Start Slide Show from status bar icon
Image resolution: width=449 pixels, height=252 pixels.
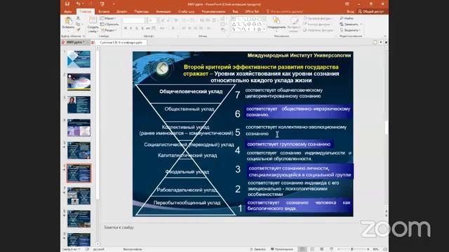tap(331, 249)
